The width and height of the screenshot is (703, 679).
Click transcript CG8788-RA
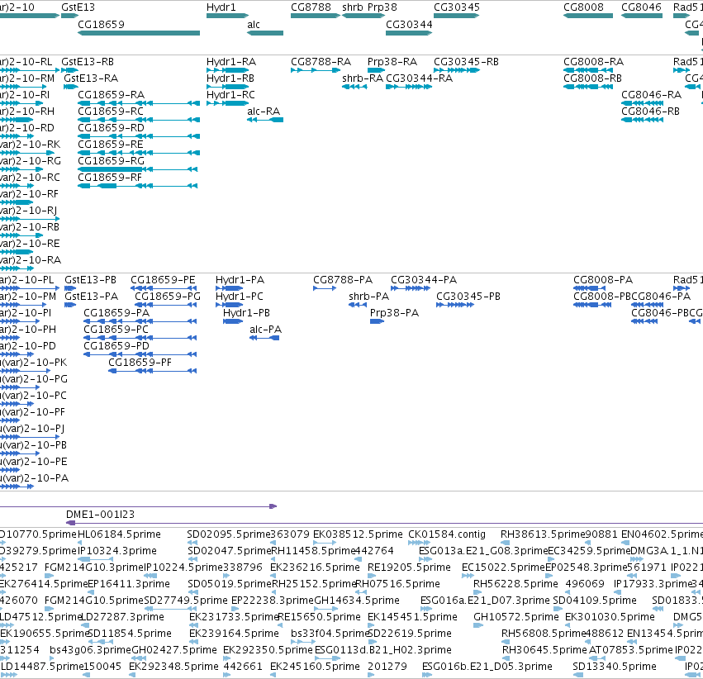(321, 62)
